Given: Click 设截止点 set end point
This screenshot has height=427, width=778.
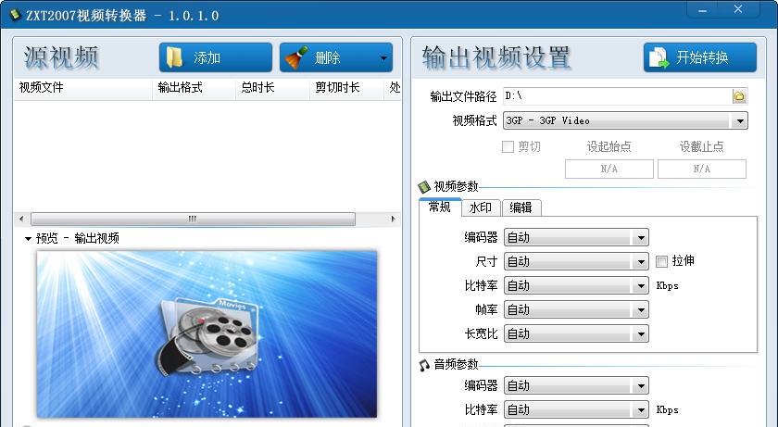Looking at the screenshot, I should click(702, 146).
